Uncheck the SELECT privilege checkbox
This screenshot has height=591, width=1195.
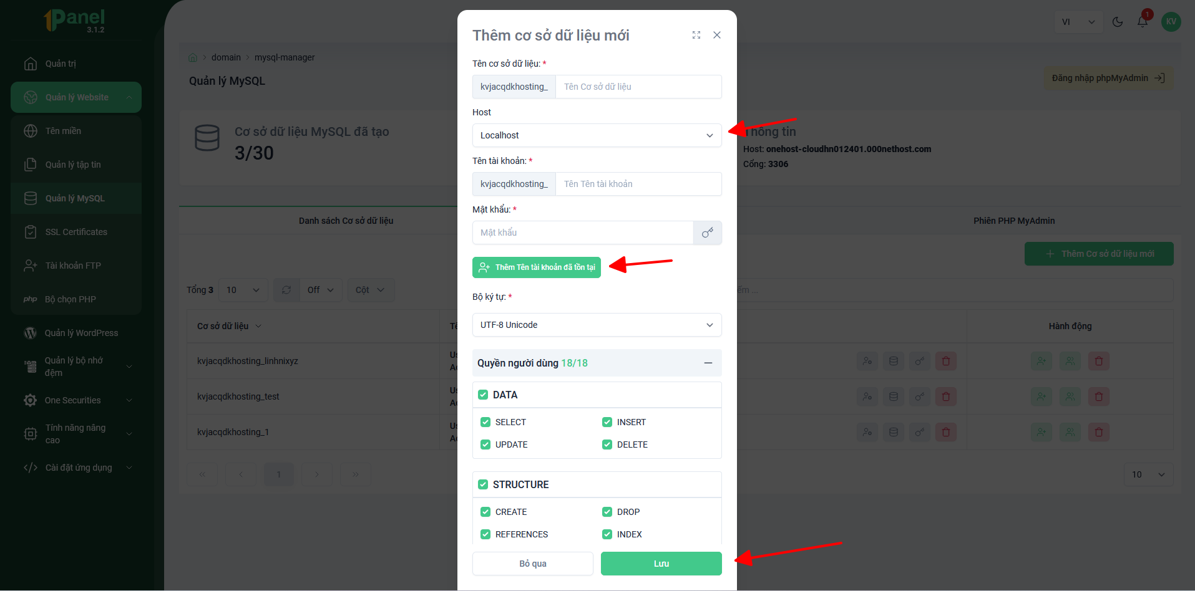click(x=485, y=422)
